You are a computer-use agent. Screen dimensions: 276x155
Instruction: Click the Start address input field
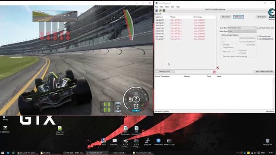pyautogui.click(x=241, y=38)
